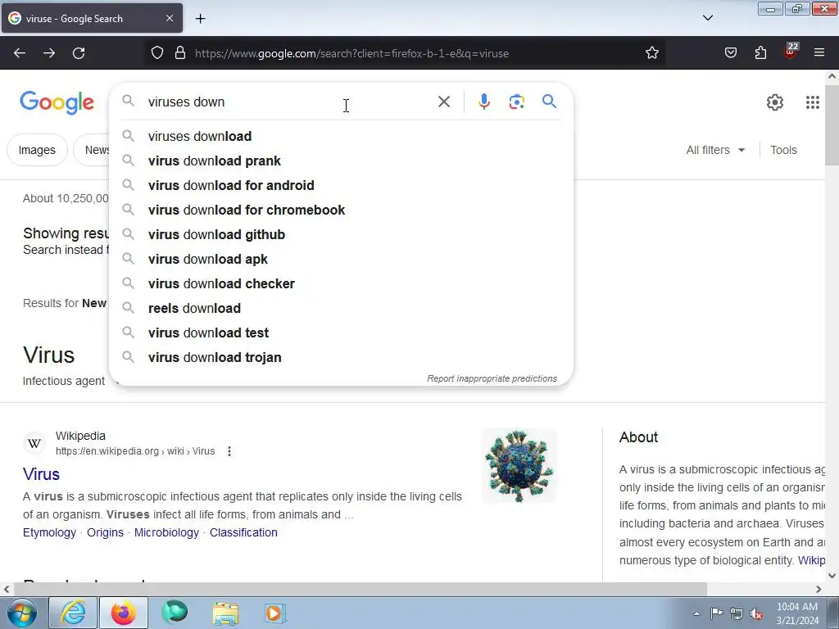The width and height of the screenshot is (839, 629).
Task: Go back to the previous page
Action: [x=20, y=53]
